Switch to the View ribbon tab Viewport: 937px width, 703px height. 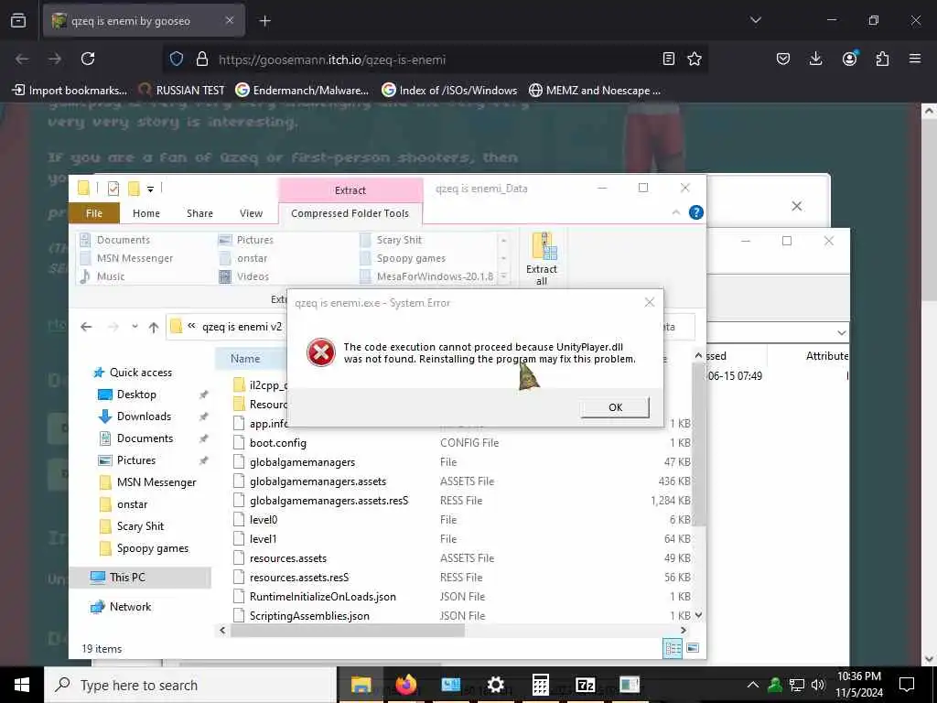pyautogui.click(x=251, y=213)
